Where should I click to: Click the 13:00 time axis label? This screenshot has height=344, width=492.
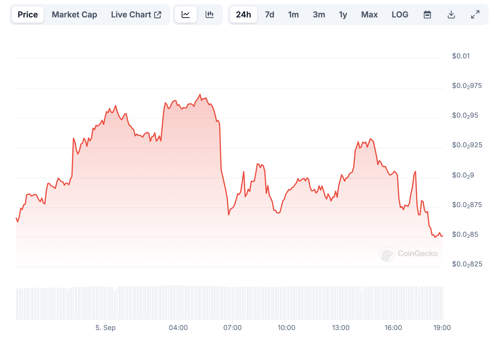coord(341,328)
